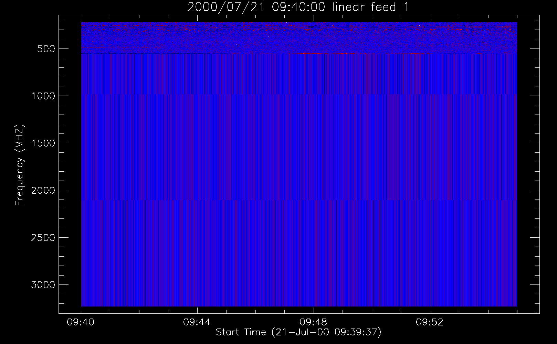
Task: Click inside the spectrogram data area
Action: 299,164
